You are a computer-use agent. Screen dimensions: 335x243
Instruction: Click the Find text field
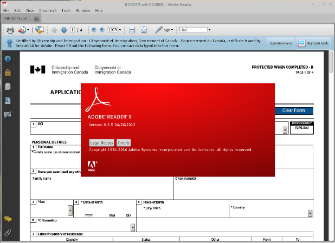(x=193, y=30)
